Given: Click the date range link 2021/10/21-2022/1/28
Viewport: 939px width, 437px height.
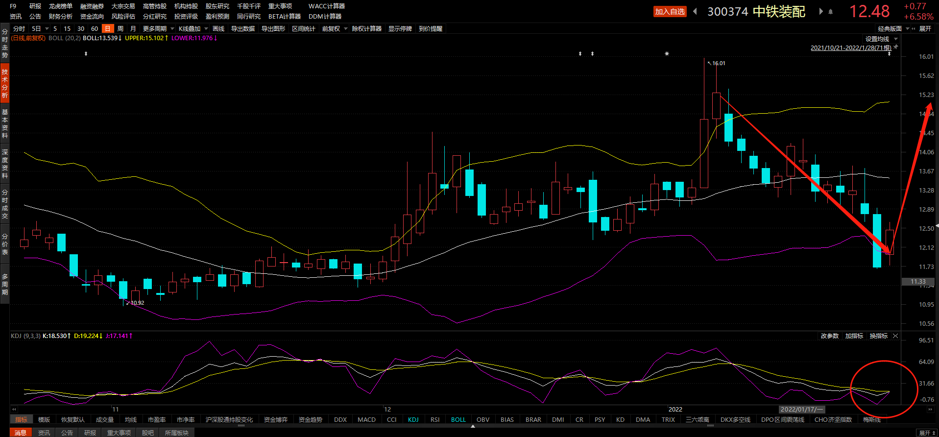Looking at the screenshot, I should [851, 48].
